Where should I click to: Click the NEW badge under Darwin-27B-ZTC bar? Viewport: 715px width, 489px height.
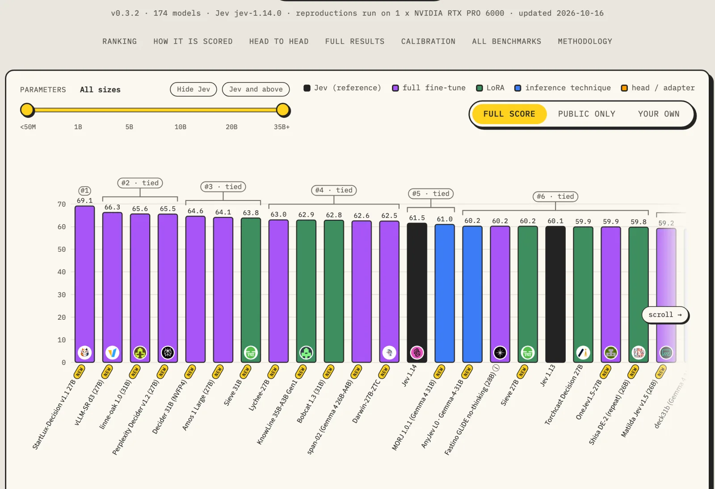pyautogui.click(x=384, y=372)
